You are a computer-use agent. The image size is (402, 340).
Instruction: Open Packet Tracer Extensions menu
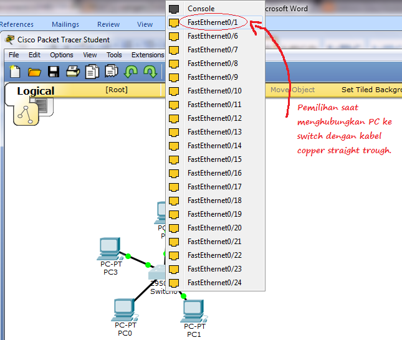tap(148, 55)
